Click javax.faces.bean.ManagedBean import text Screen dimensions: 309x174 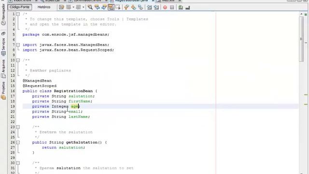[x=73, y=45]
